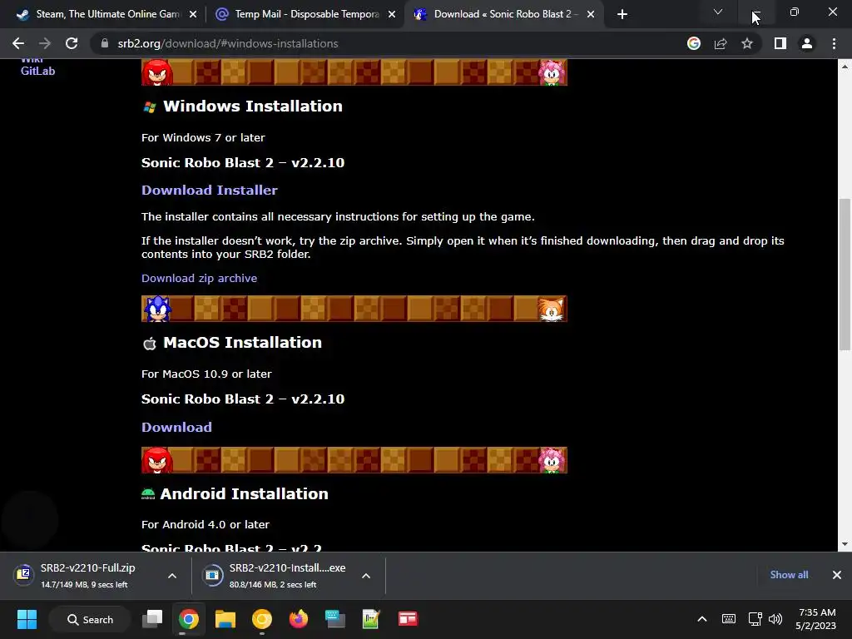852x639 pixels.
Task: Share this page using the share icon
Action: pos(721,43)
